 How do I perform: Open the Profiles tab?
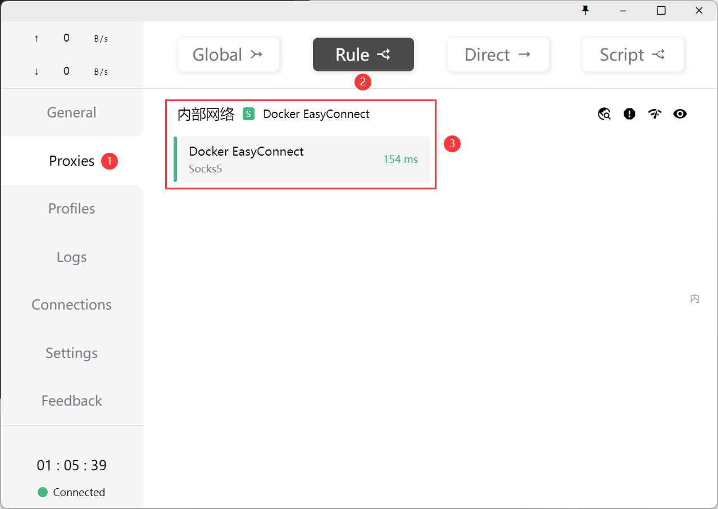[x=72, y=208]
